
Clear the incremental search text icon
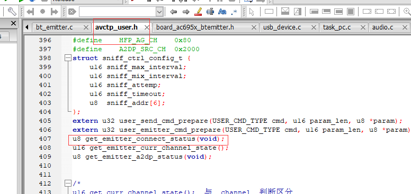tap(72, 12)
